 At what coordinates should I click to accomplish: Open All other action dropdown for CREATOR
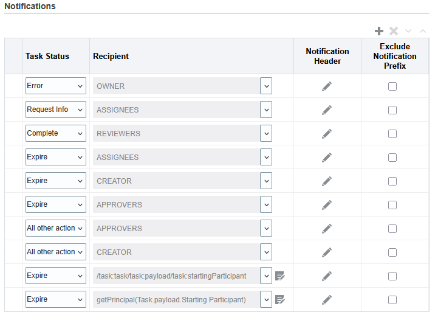[56, 252]
